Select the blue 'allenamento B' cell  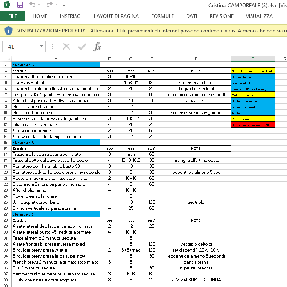56,142
